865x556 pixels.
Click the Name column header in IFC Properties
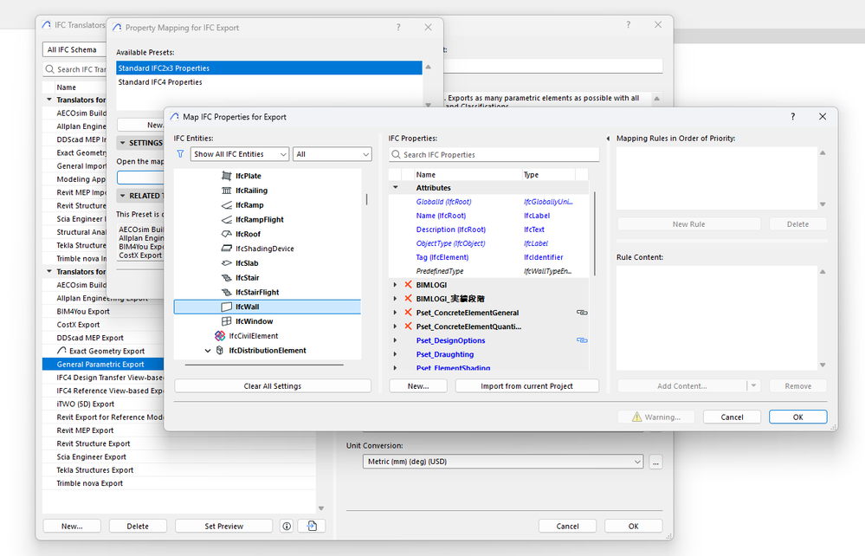(468, 174)
